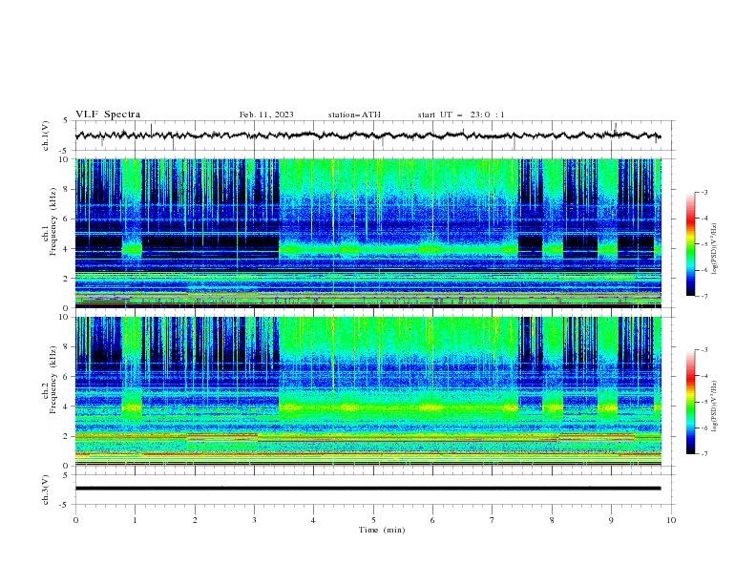Click the "6" kHz tick on the ch.1 frequency axis

[68, 219]
